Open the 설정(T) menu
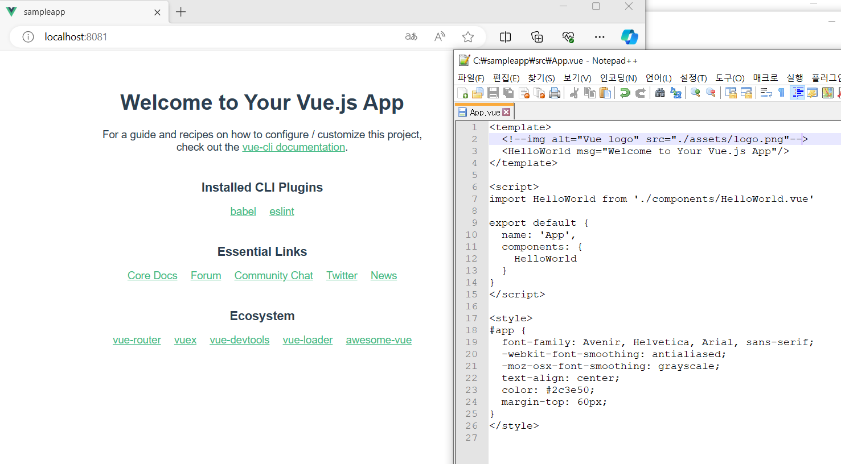841x464 pixels. (x=694, y=78)
